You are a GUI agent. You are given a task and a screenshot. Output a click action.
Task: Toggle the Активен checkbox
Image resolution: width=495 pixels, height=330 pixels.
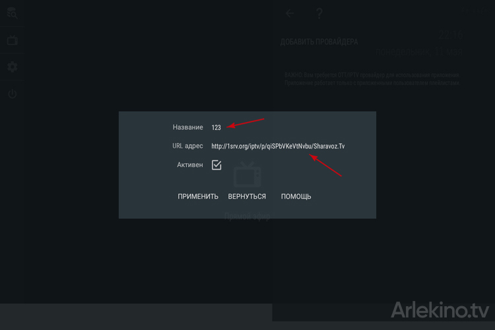pyautogui.click(x=216, y=165)
